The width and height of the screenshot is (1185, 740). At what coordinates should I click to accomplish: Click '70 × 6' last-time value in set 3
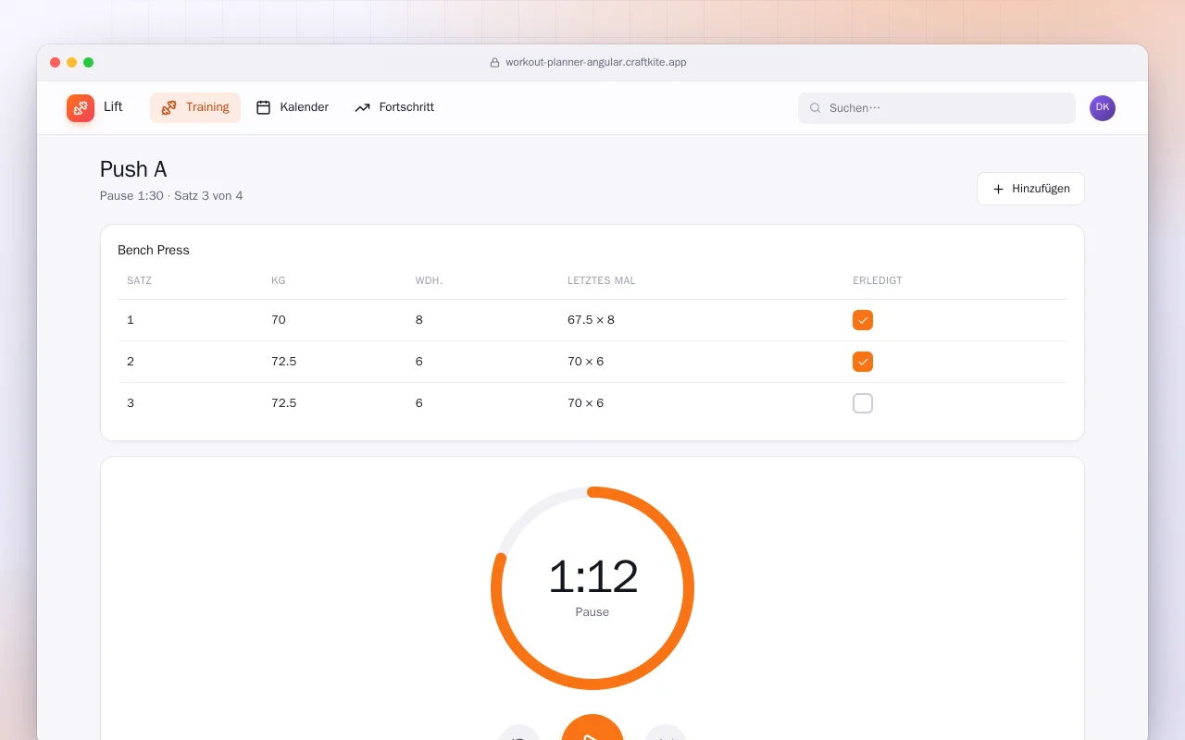585,403
